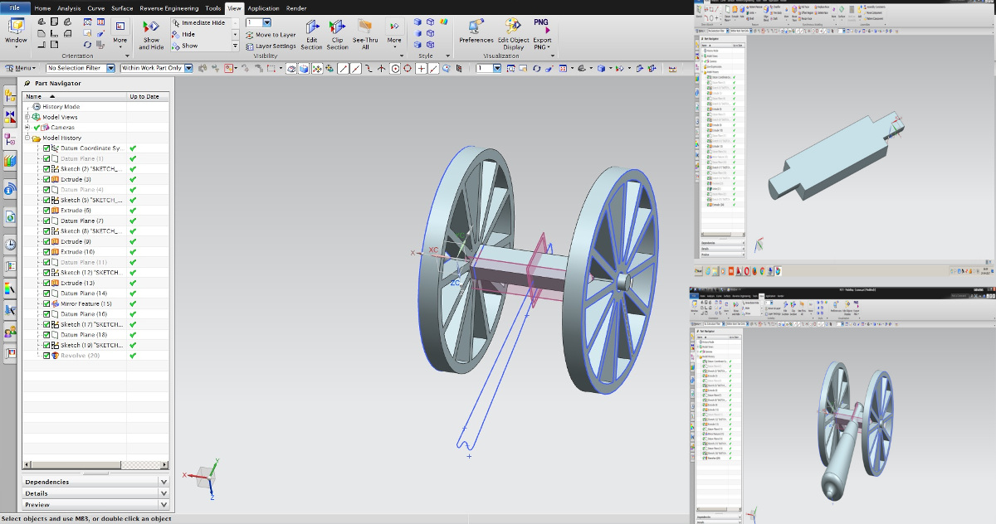The height and width of the screenshot is (524, 996).
Task: Switch to the Analysis tab
Action: [x=69, y=8]
